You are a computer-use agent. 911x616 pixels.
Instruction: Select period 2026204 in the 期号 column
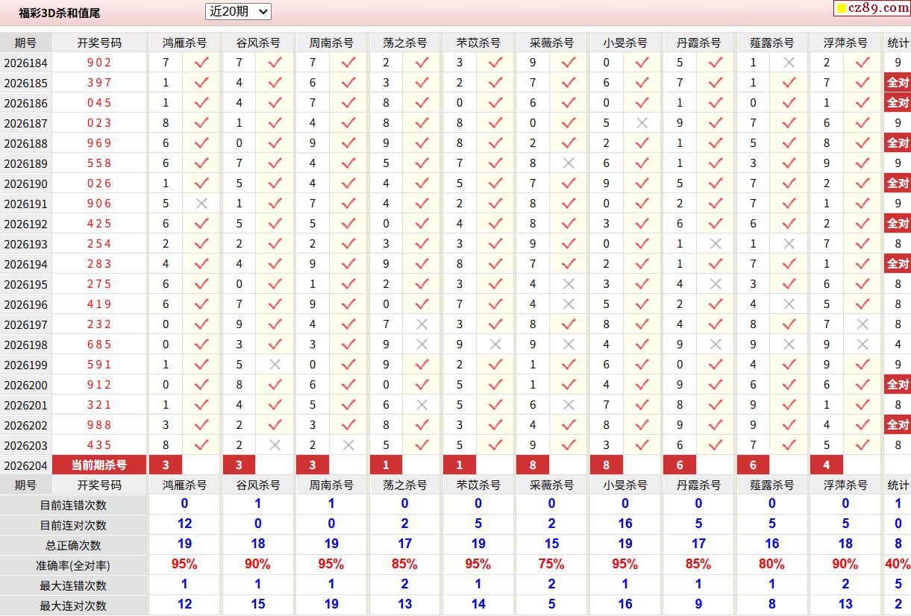point(25,465)
